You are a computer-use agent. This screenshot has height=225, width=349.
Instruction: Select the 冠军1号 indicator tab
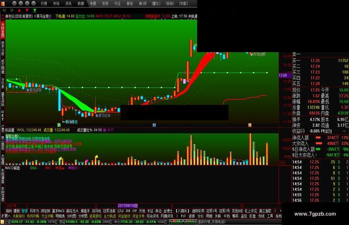(212, 211)
